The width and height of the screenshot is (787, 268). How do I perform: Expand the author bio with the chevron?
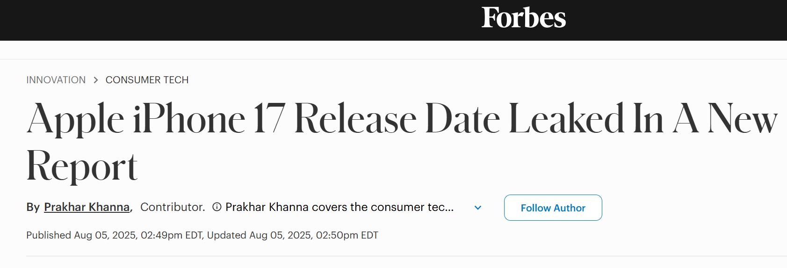coord(478,208)
